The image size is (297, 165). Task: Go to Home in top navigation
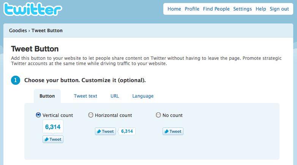pos(174,9)
